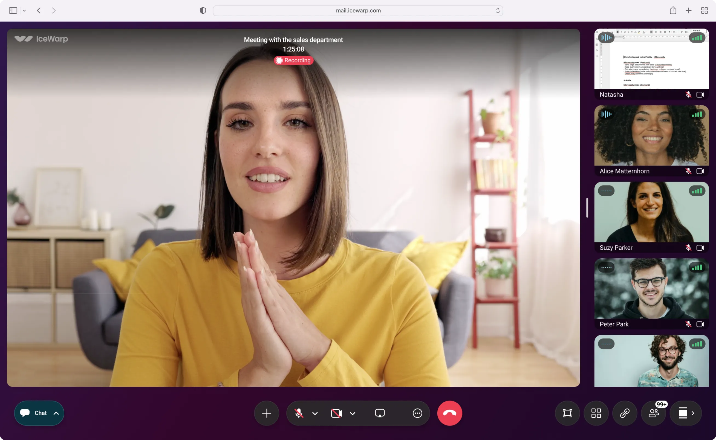Click the red hang up call button

pyautogui.click(x=449, y=413)
